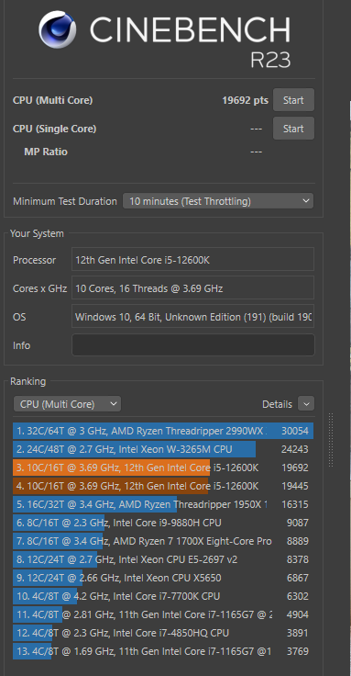This screenshot has height=676, width=351.
Task: Select the Threadripper 1950X ranking row
Action: pos(163,504)
